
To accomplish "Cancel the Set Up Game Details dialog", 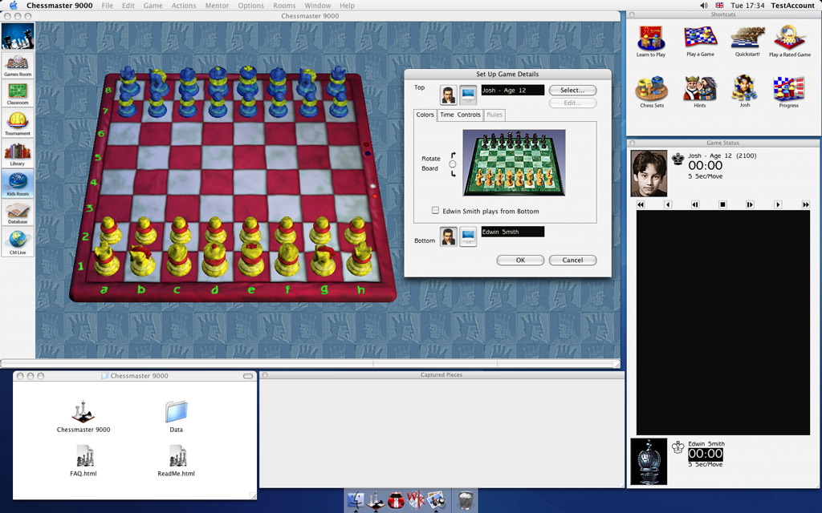I will point(572,261).
